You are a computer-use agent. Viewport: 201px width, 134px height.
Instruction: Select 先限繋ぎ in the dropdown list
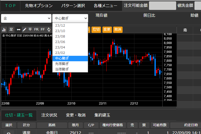pyautogui.click(x=62, y=64)
